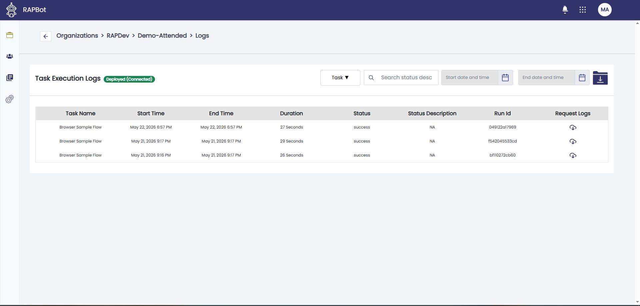Click run id bf110272cb60
The image size is (640, 306).
coord(502,155)
